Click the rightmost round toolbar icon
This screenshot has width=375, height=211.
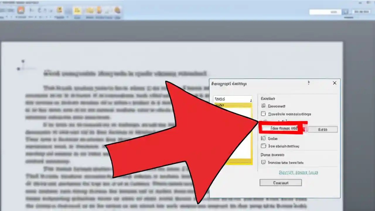click(x=117, y=10)
